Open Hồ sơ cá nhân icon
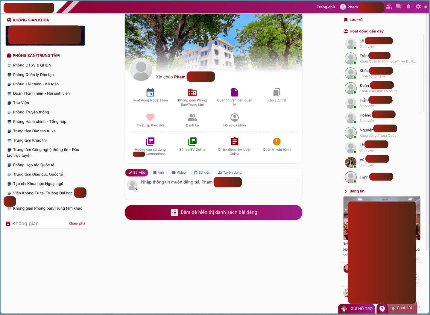Screen dimensions: 430x315 [235, 117]
